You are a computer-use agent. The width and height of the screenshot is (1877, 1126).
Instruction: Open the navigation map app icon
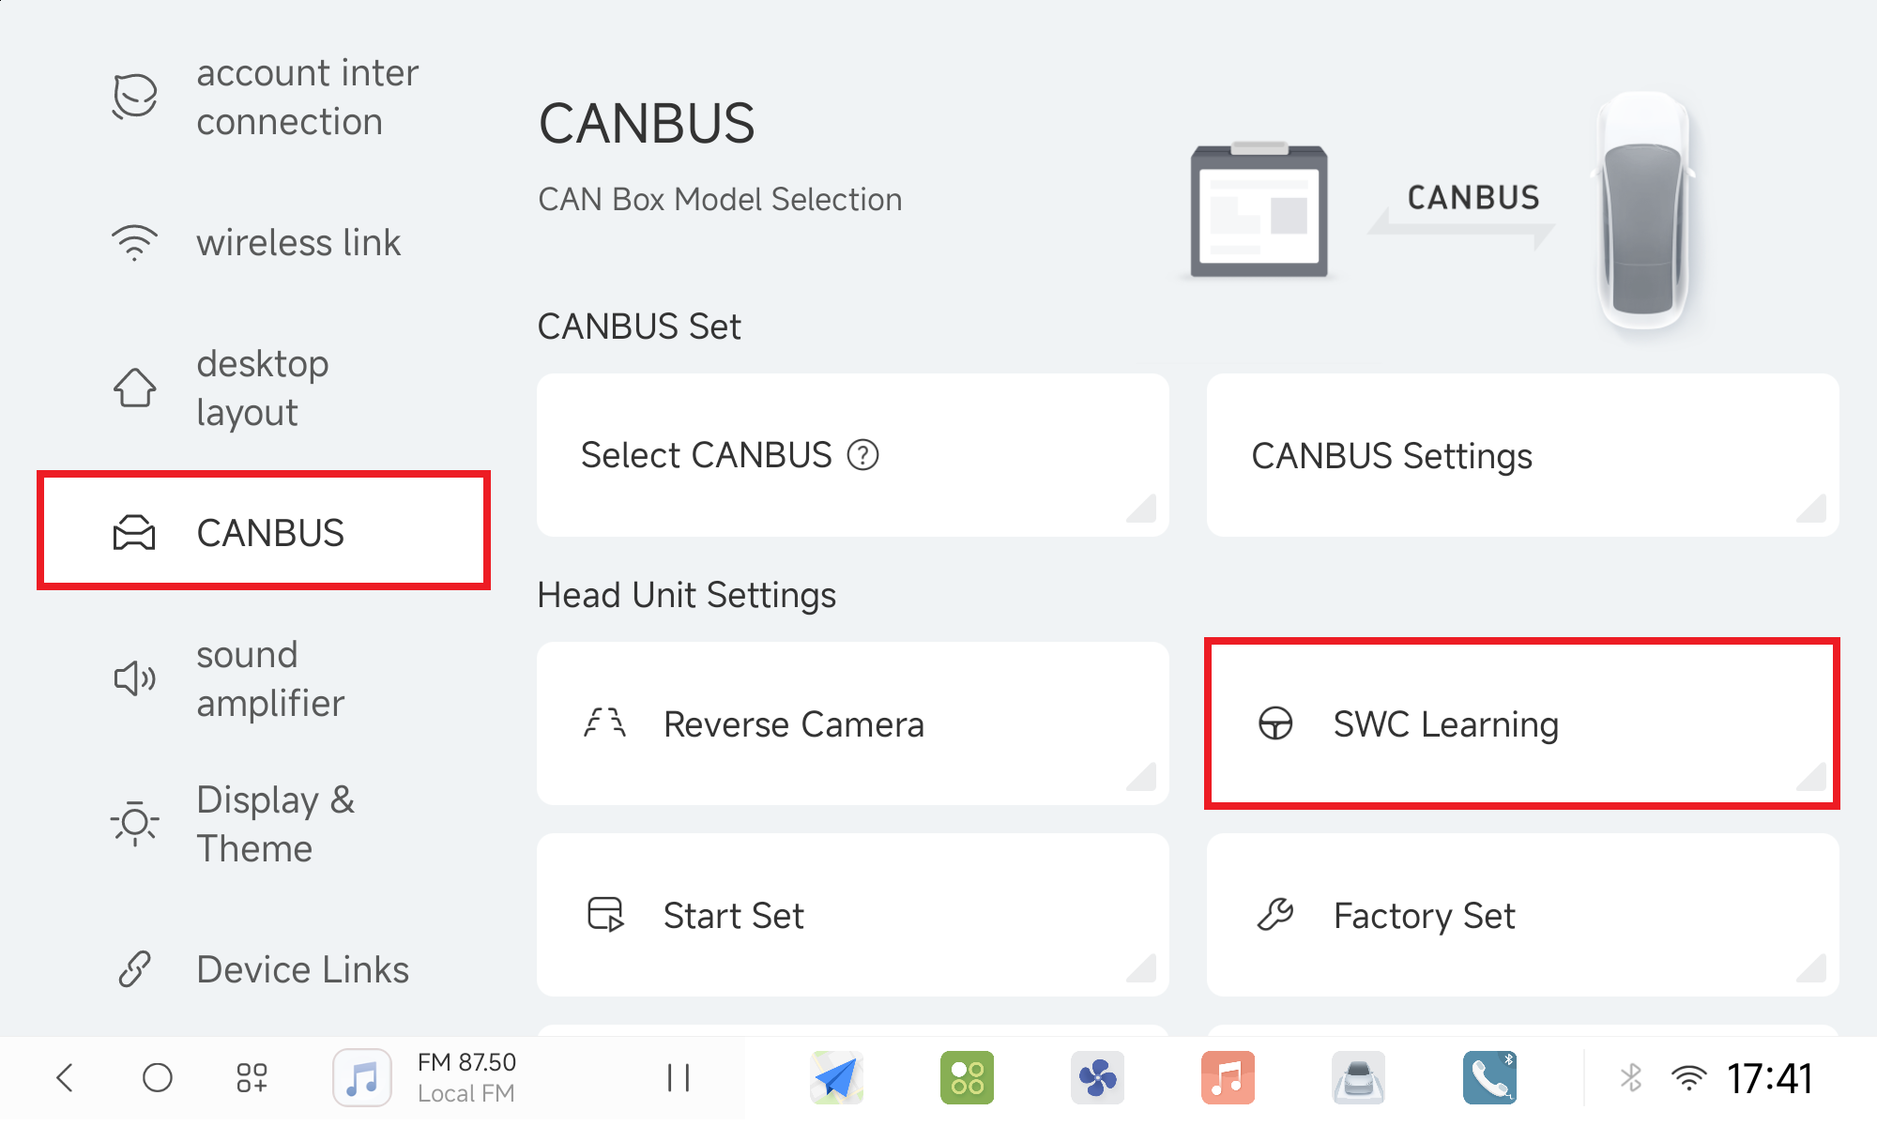[x=836, y=1078]
